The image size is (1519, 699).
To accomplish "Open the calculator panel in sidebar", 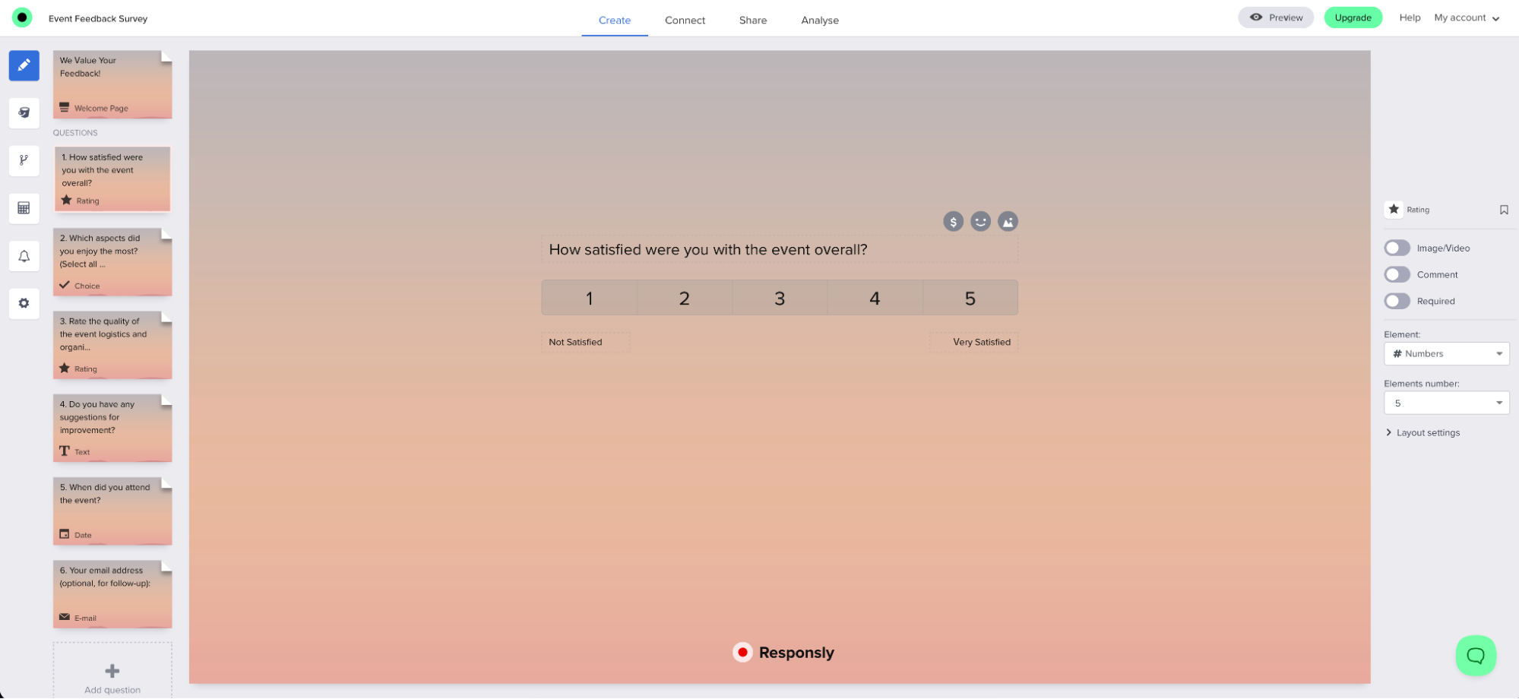I will [x=24, y=208].
